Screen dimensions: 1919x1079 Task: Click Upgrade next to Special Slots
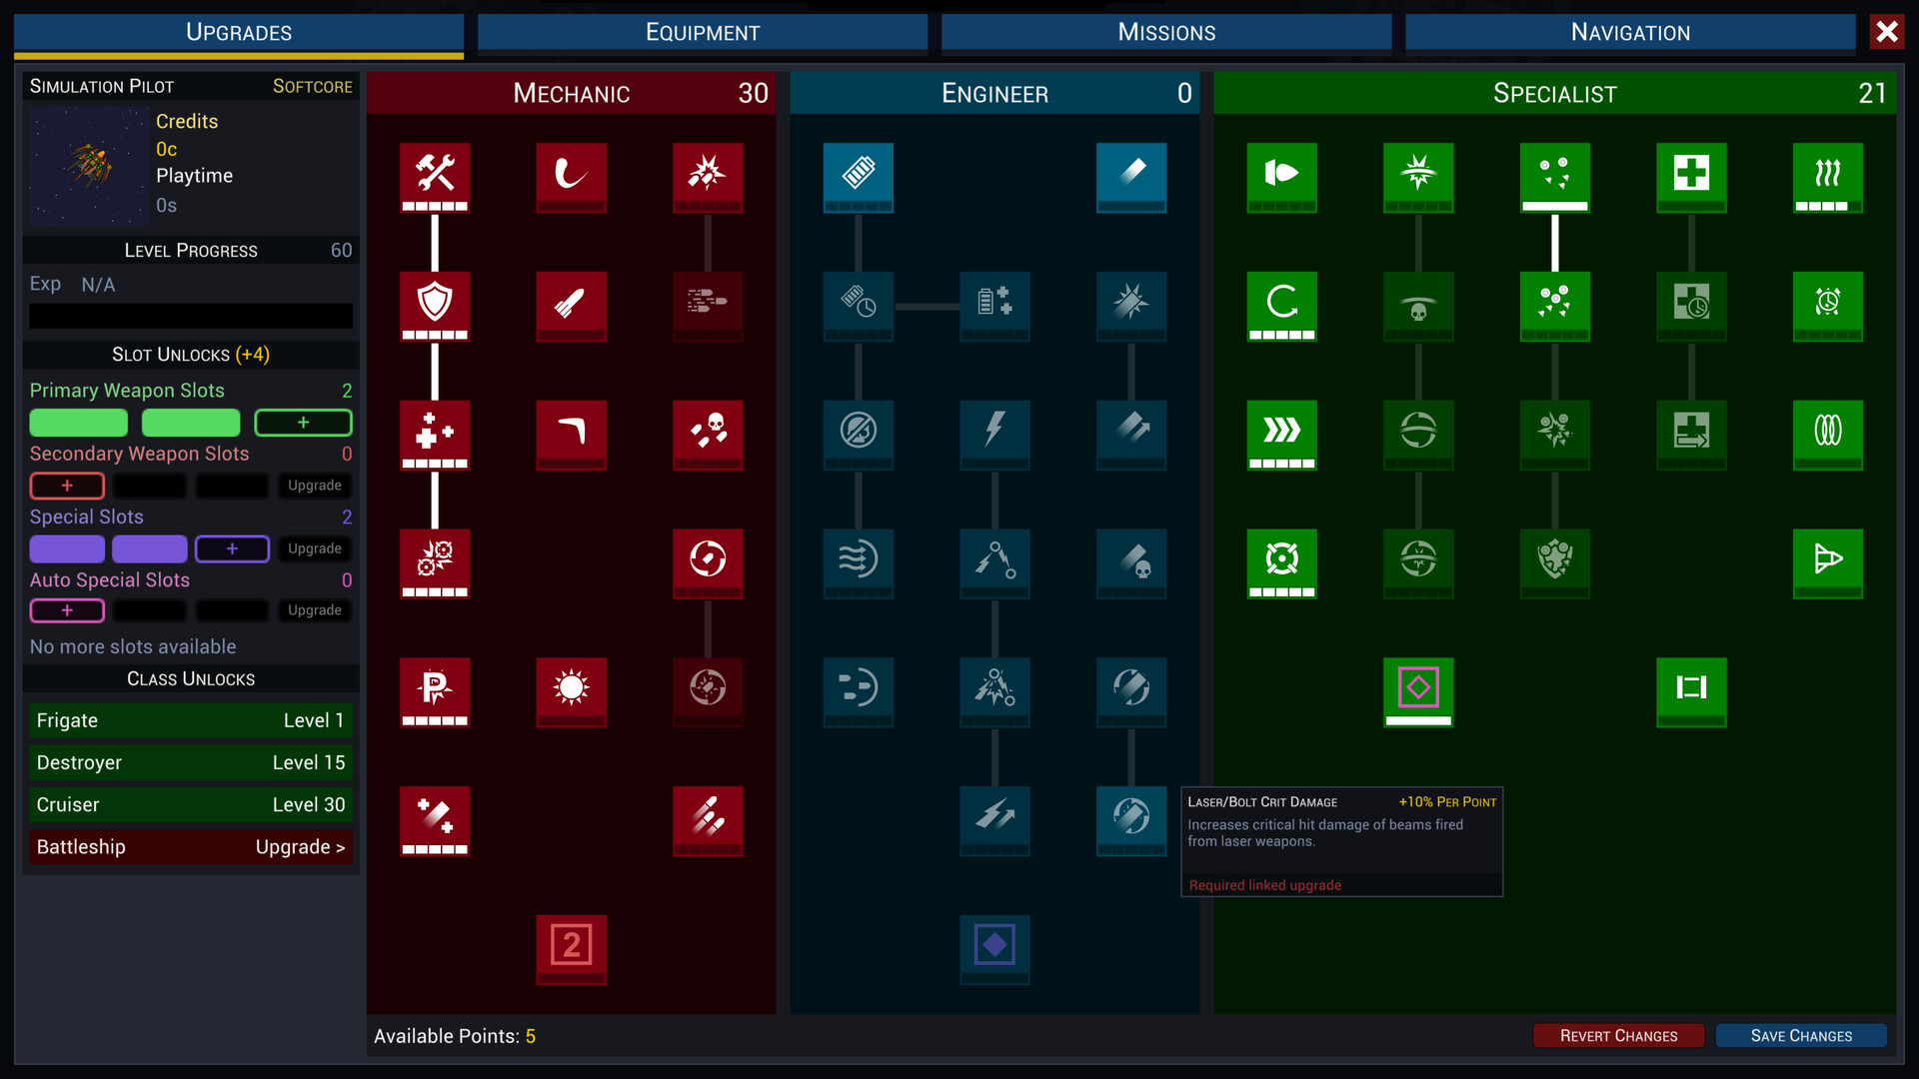(315, 548)
